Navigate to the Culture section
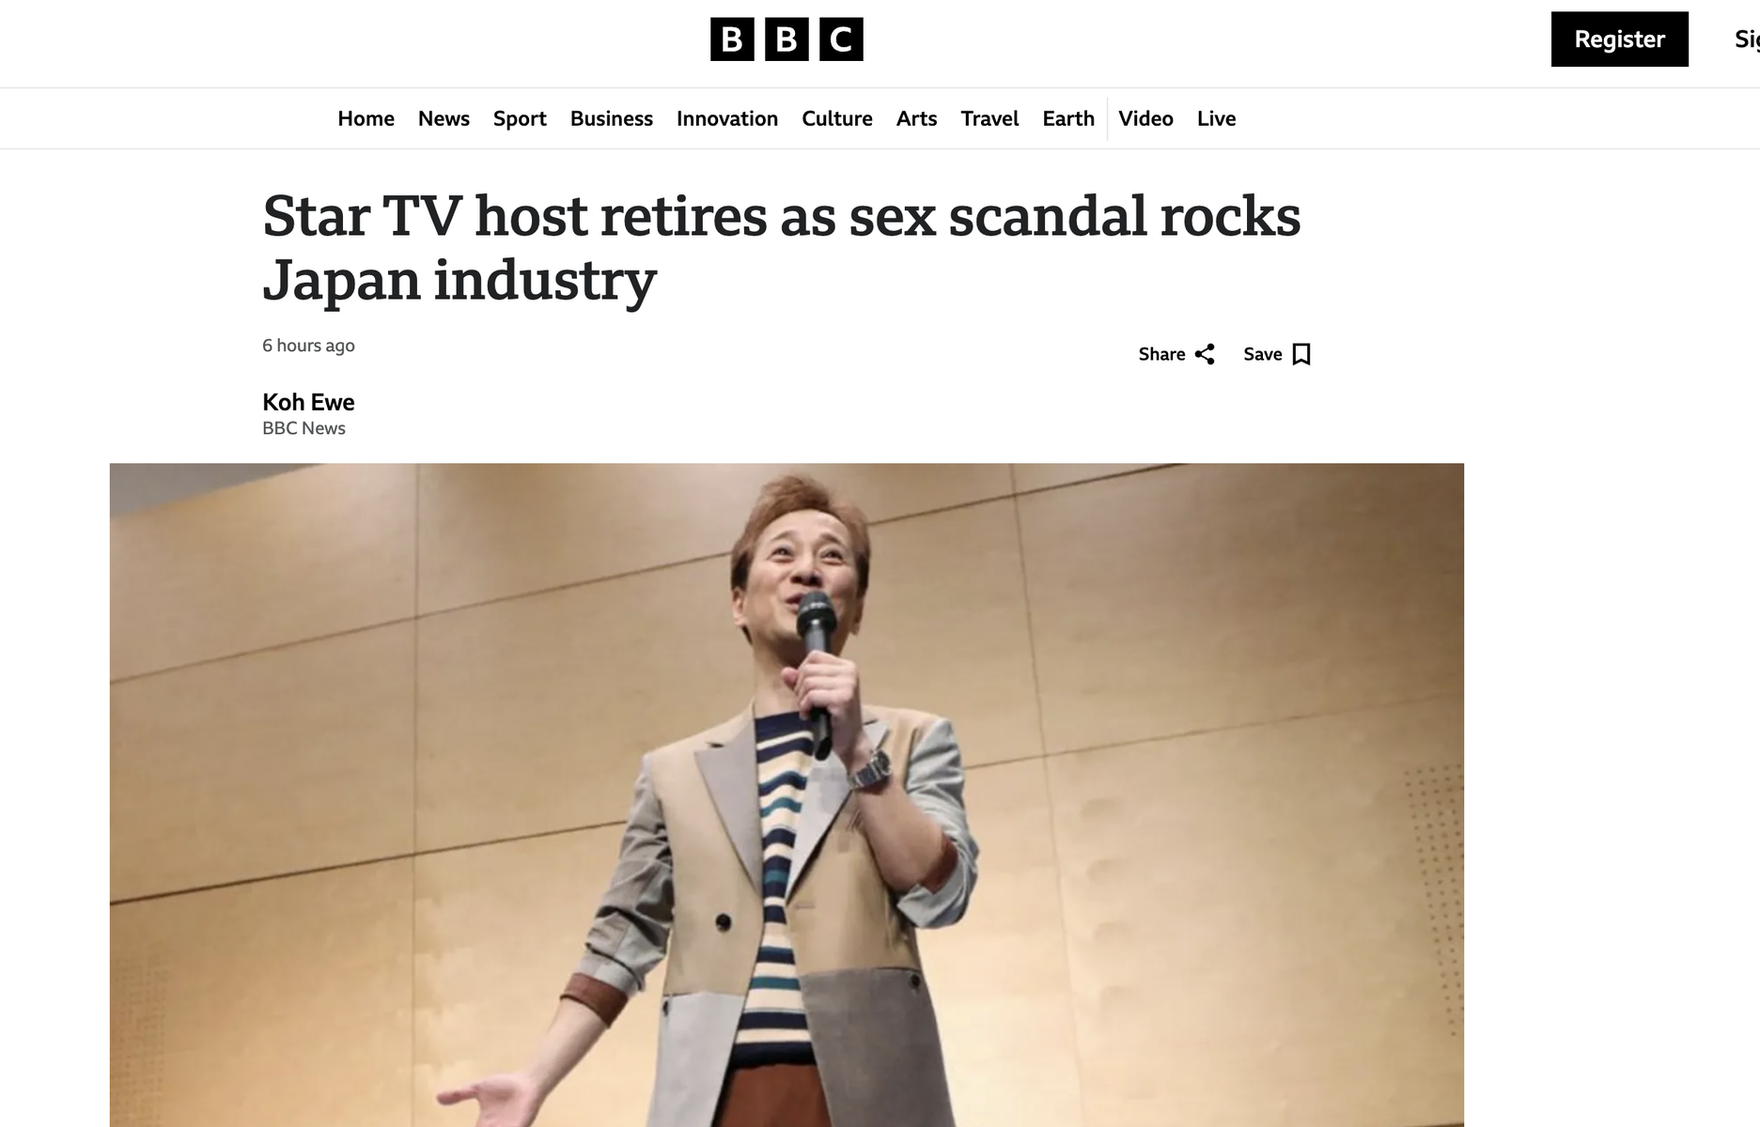This screenshot has width=1760, height=1127. point(836,118)
